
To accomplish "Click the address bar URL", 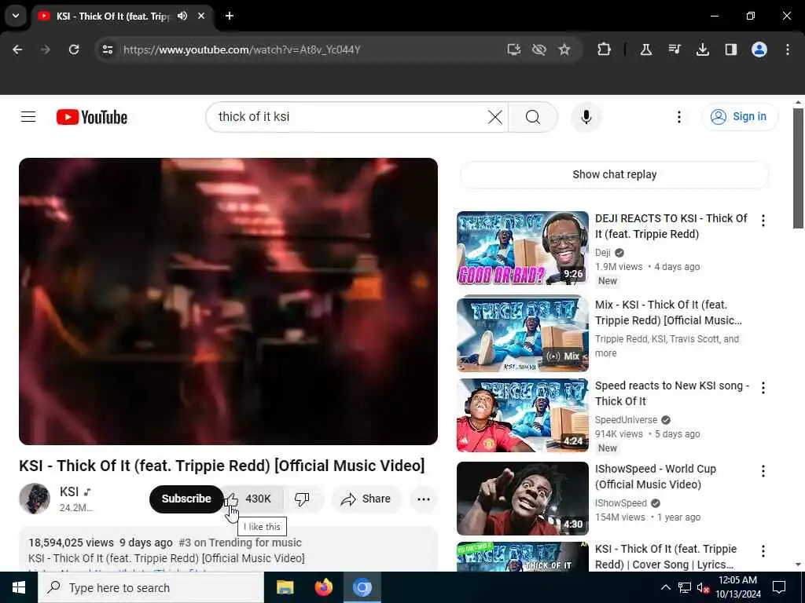I will point(242,49).
